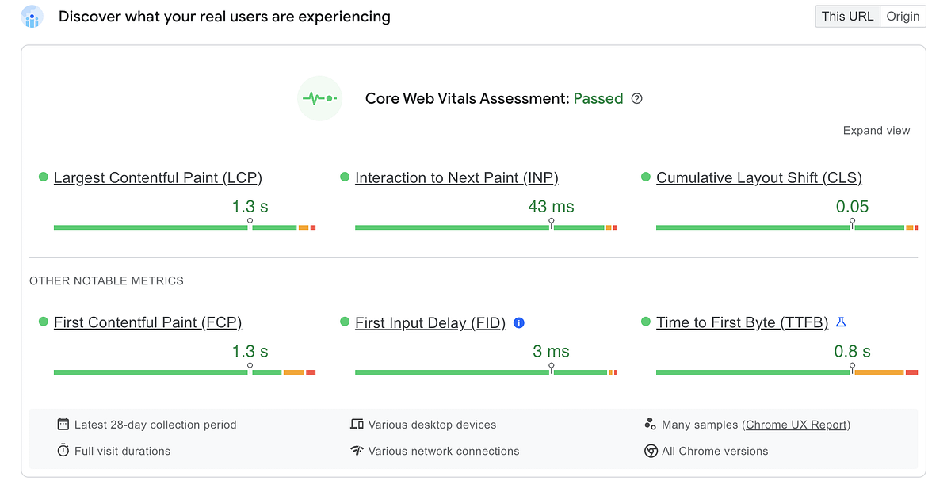Click the Chrome icon beside All Chrome versions
This screenshot has height=492, width=951.
pos(651,451)
